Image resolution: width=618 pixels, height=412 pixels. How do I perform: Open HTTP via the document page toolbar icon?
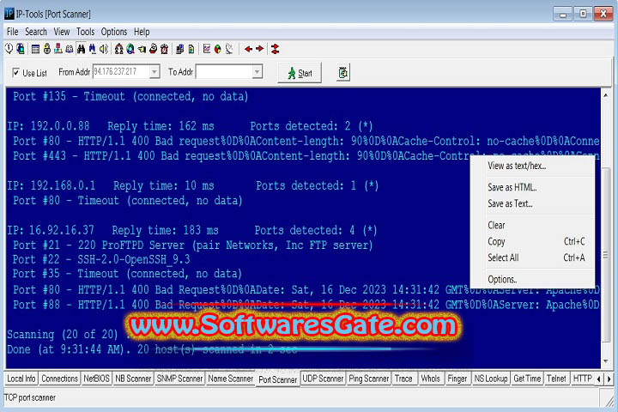(191, 49)
